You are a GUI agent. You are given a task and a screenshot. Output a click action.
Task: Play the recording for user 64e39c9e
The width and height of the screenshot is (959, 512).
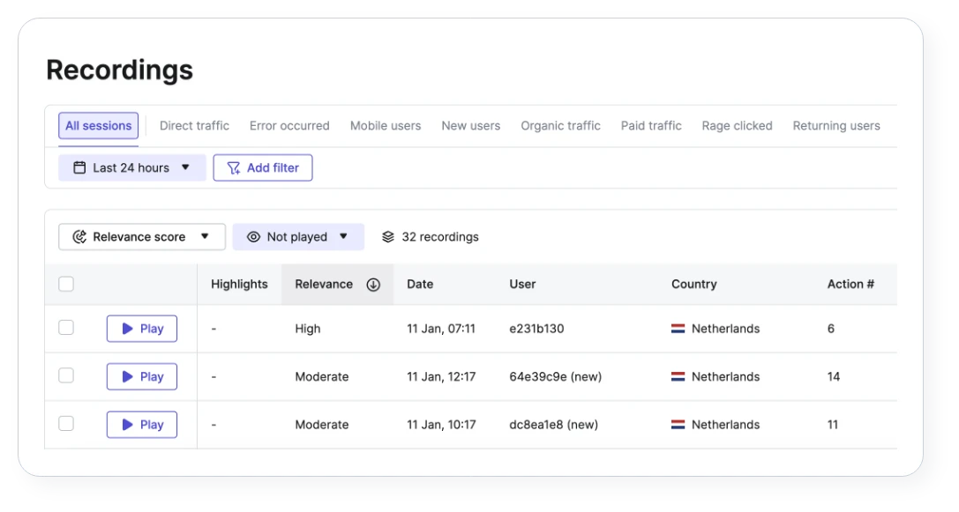(x=141, y=376)
